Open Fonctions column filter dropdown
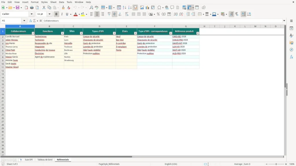 pos(62,33)
